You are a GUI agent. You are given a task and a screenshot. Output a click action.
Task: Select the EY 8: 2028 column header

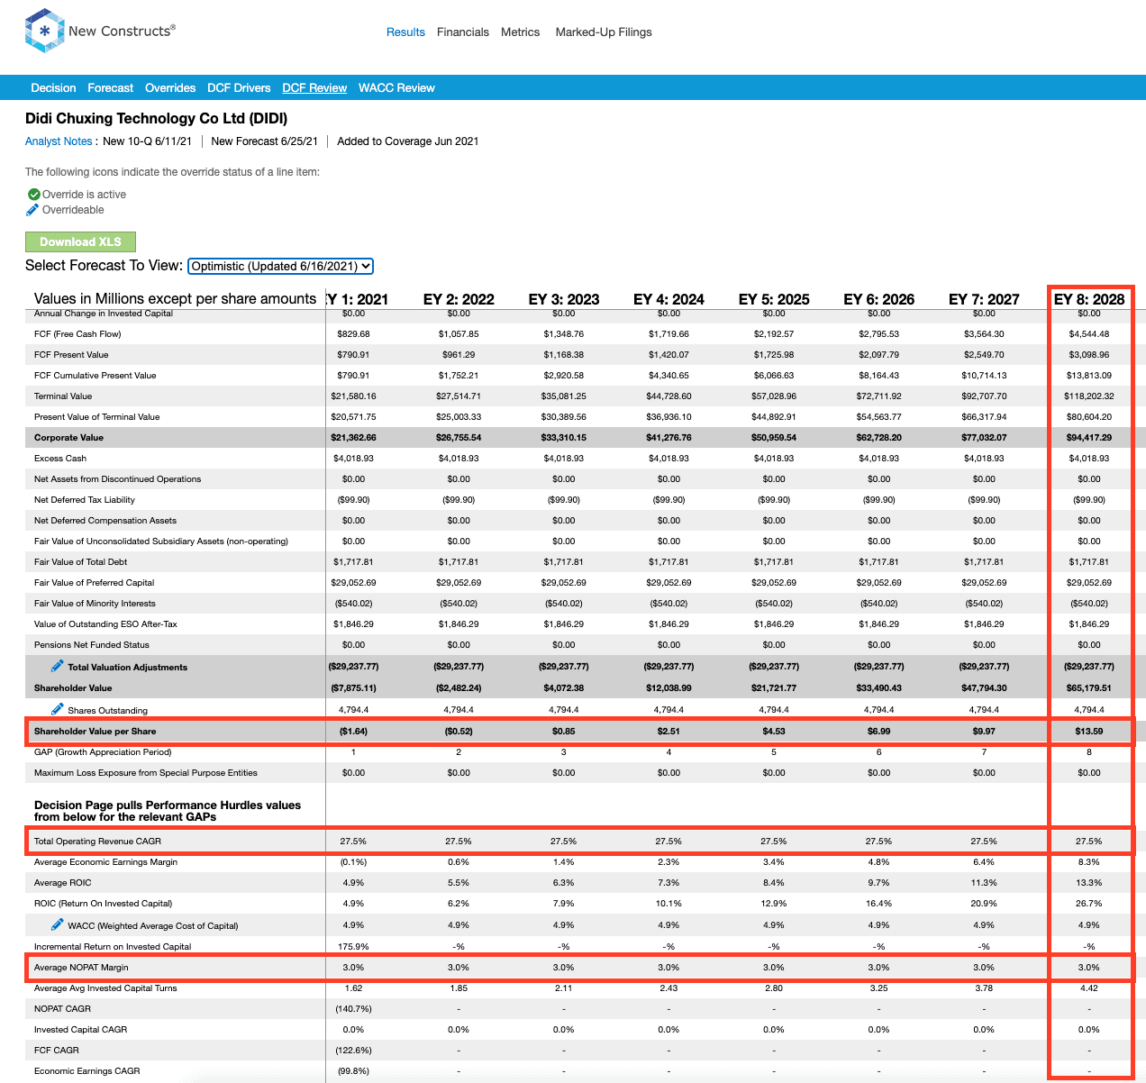tap(1089, 299)
